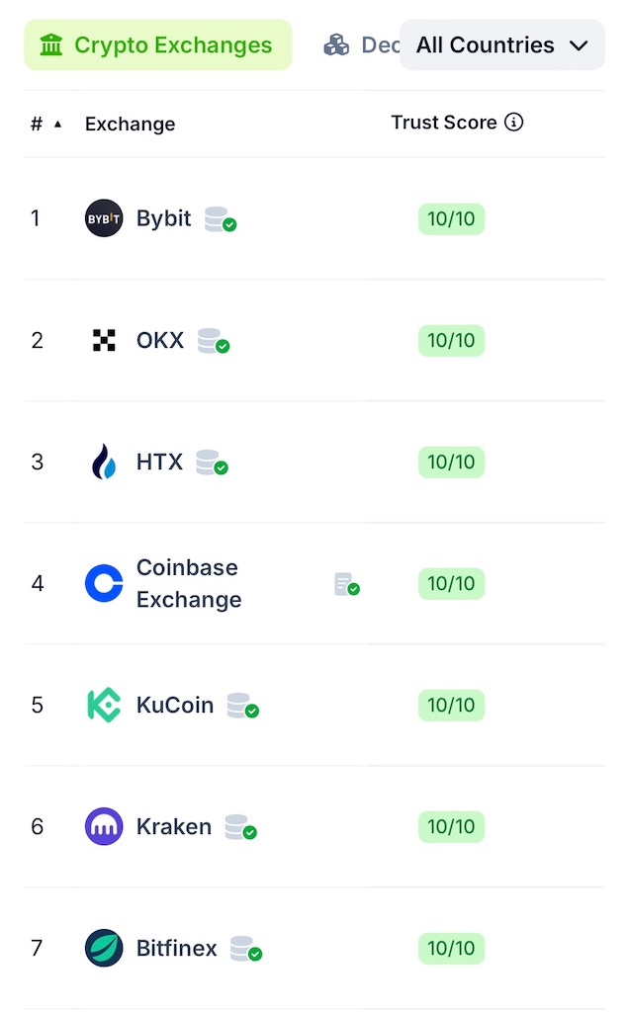The height and width of the screenshot is (1012, 630).
Task: Open the Trust Score info icon
Action: (513, 122)
